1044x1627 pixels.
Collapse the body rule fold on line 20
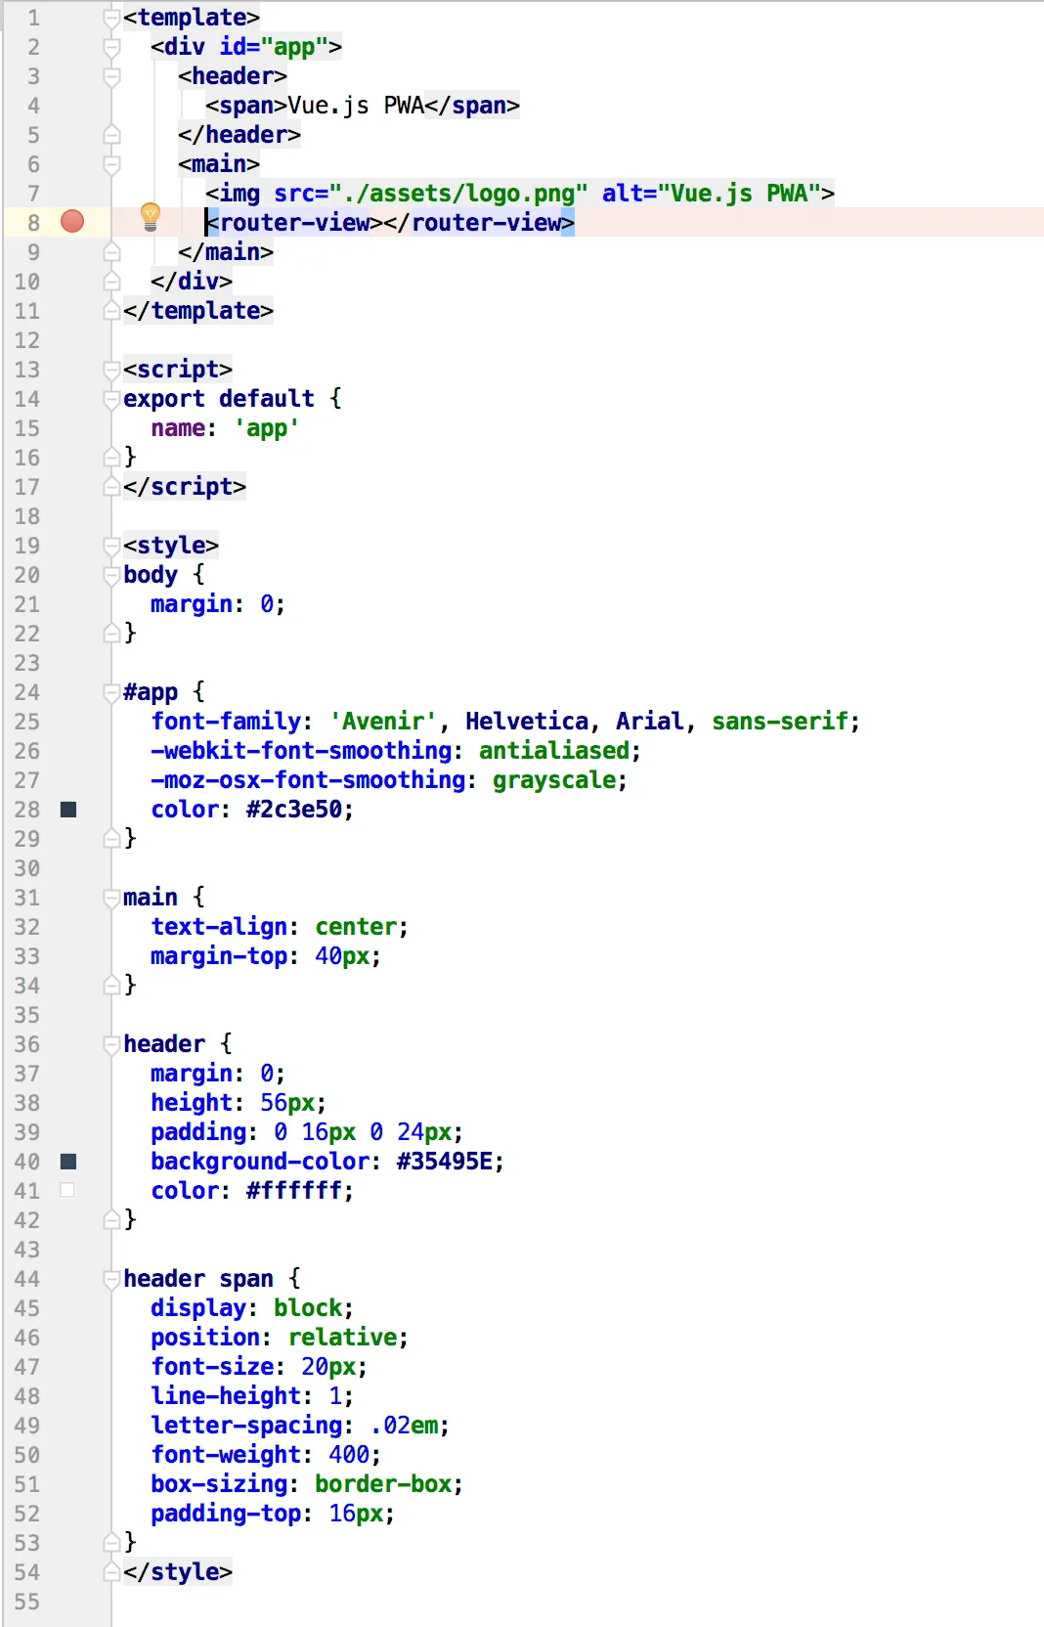[x=111, y=575]
